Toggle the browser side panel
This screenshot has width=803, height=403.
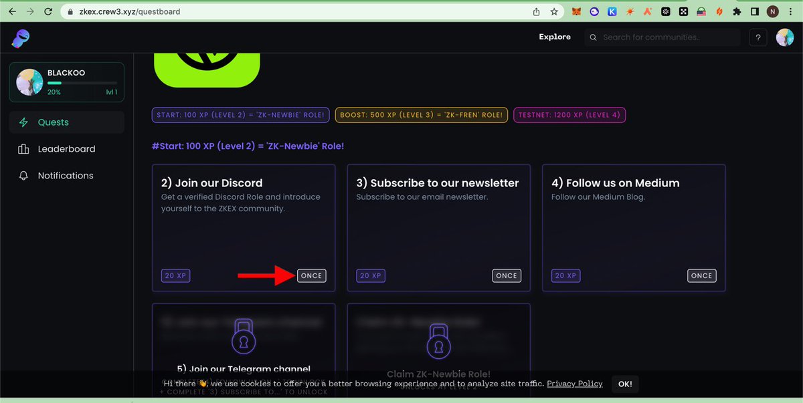pyautogui.click(x=755, y=11)
